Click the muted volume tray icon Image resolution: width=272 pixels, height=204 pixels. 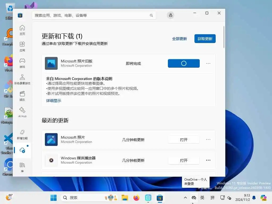[229, 198]
